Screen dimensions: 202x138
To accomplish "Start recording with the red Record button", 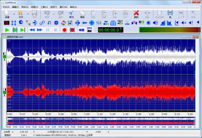I will click(x=64, y=30).
